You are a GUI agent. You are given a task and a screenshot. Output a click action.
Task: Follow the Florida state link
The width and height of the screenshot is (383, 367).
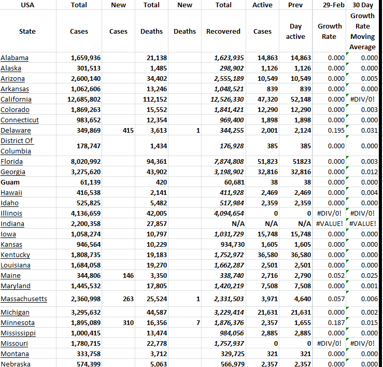point(12,161)
